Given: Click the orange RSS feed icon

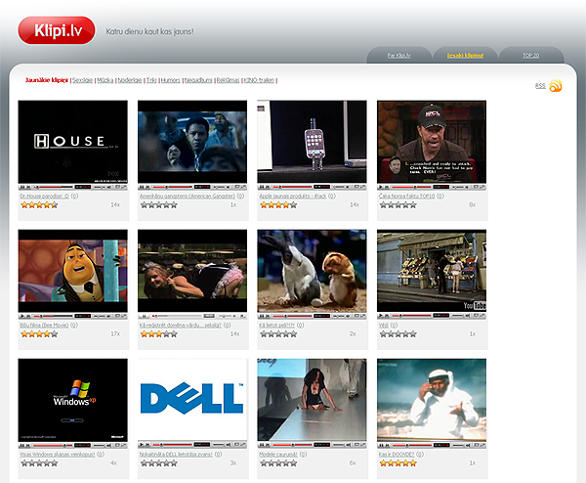Looking at the screenshot, I should pyautogui.click(x=556, y=87).
